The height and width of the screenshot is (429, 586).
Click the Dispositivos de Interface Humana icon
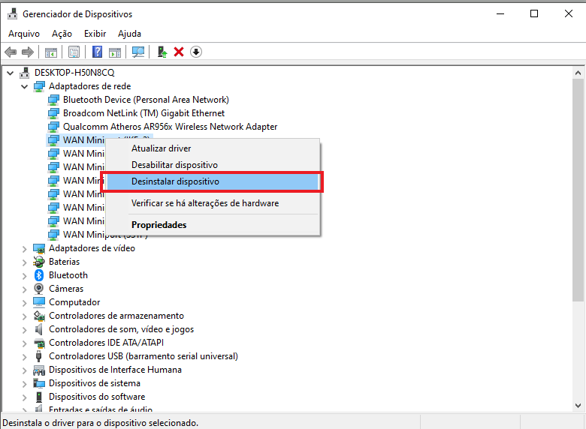pyautogui.click(x=39, y=370)
